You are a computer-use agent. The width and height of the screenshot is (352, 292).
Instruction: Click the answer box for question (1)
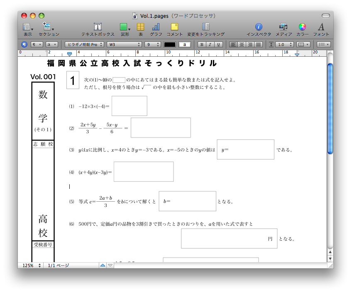[x=130, y=106]
